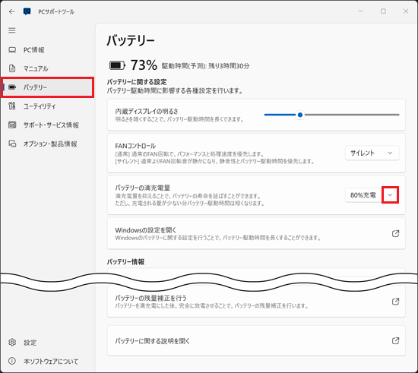This screenshot has height=373, width=418.
Task: Open the マニュアル page
Action: pos(47,68)
